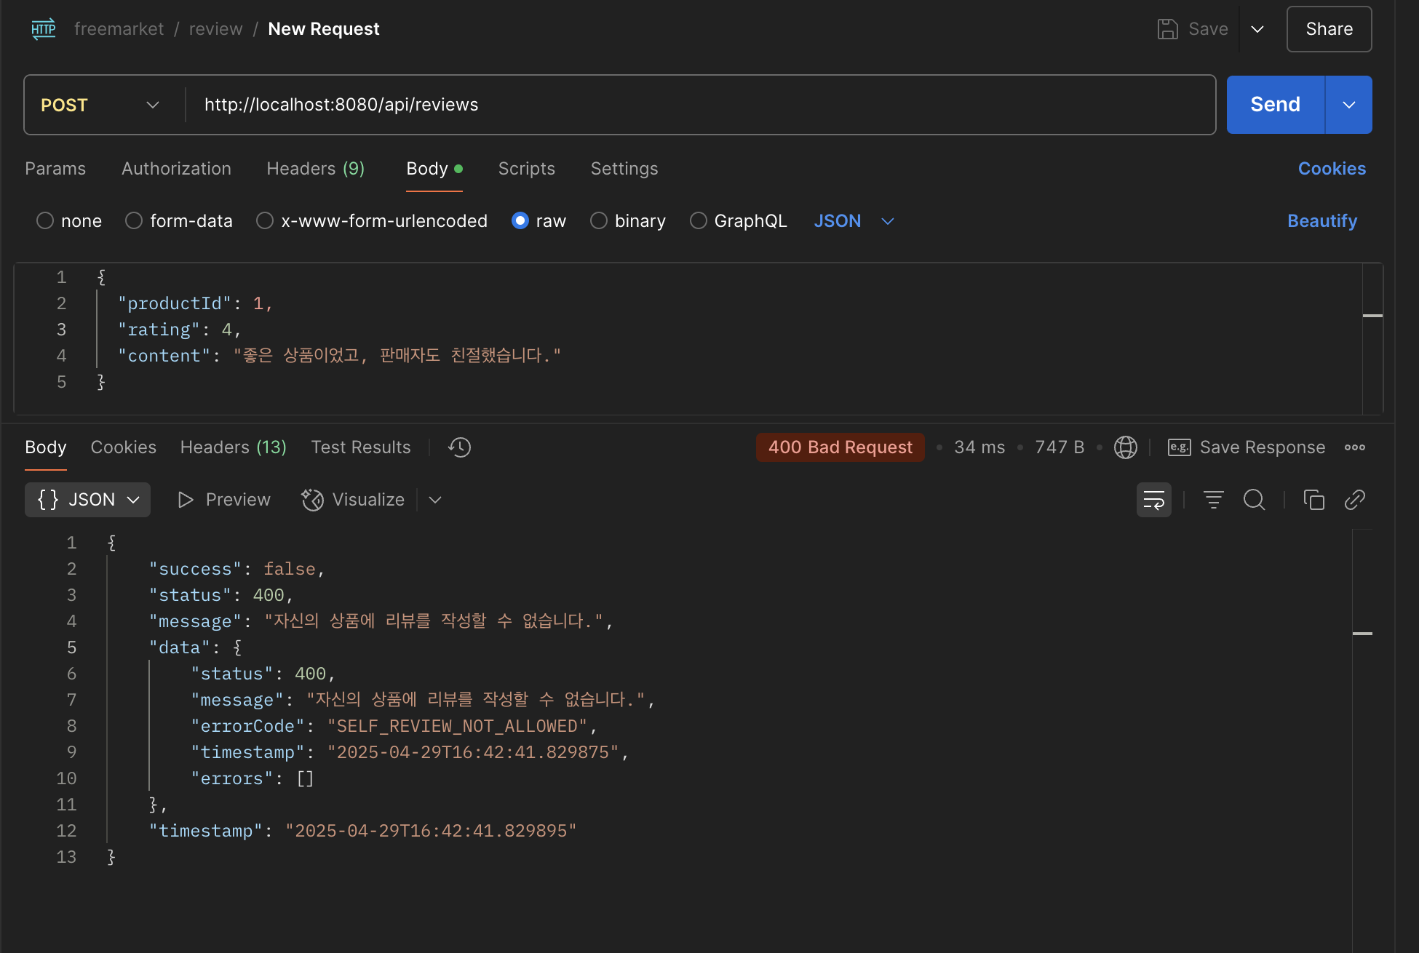Open the Send button arrow dropdown
1419x953 pixels.
(x=1348, y=105)
